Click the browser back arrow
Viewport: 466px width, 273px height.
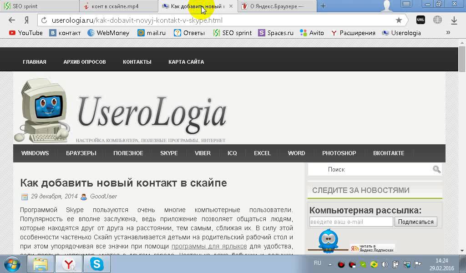pos(11,20)
